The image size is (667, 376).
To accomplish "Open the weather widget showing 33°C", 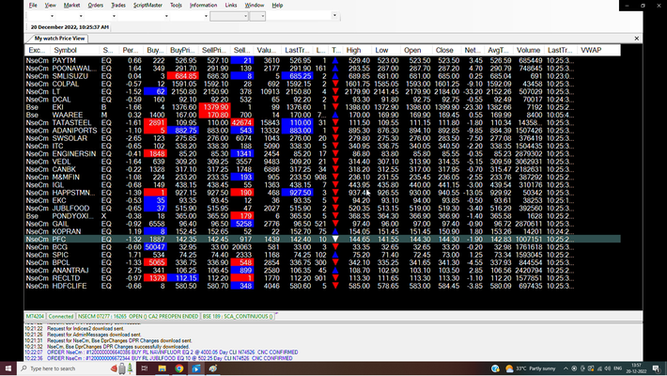I will click(x=530, y=368).
